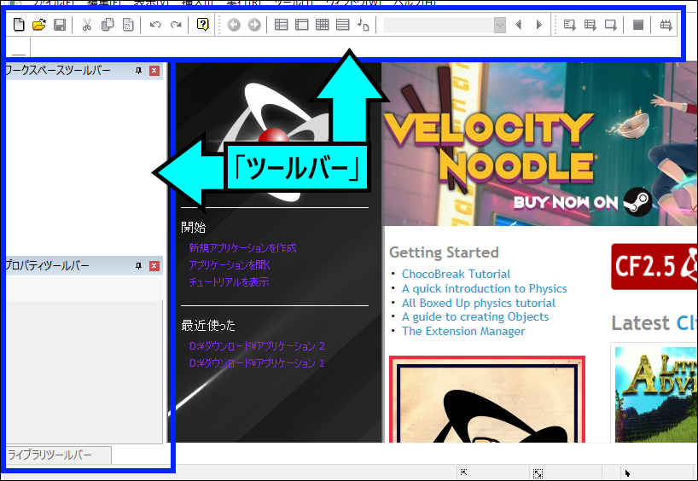Viewport: 698px width, 481px height.
Task: Click the Run project icon
Action: tap(569, 25)
